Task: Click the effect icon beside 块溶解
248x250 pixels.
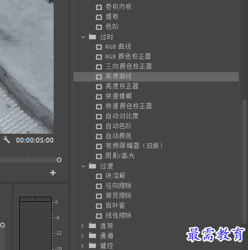Action: [x=99, y=176]
